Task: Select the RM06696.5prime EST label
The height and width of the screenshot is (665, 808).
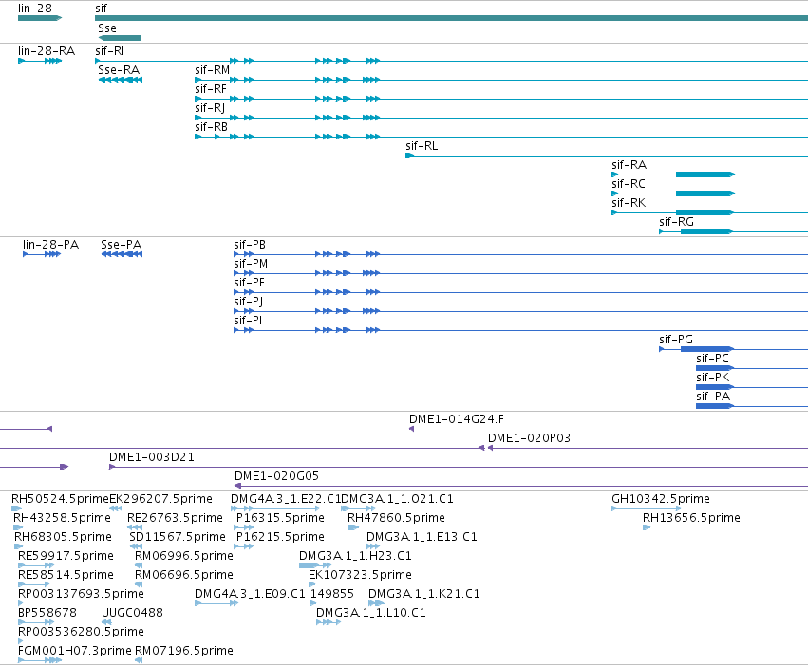Action: pyautogui.click(x=184, y=576)
